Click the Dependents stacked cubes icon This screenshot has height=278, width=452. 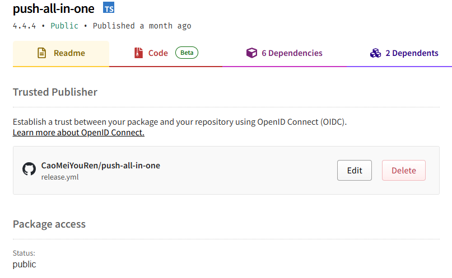click(376, 53)
